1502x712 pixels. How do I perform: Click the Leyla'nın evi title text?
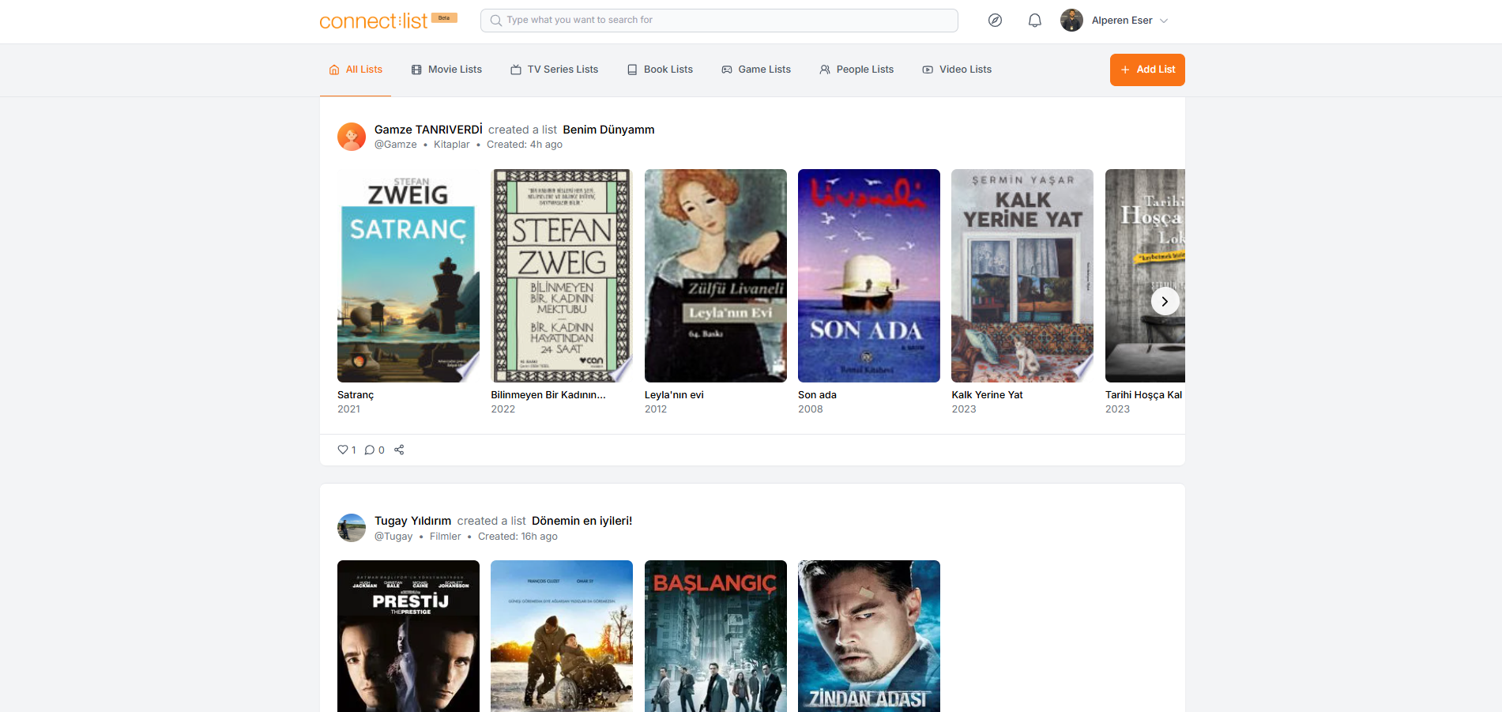(674, 395)
